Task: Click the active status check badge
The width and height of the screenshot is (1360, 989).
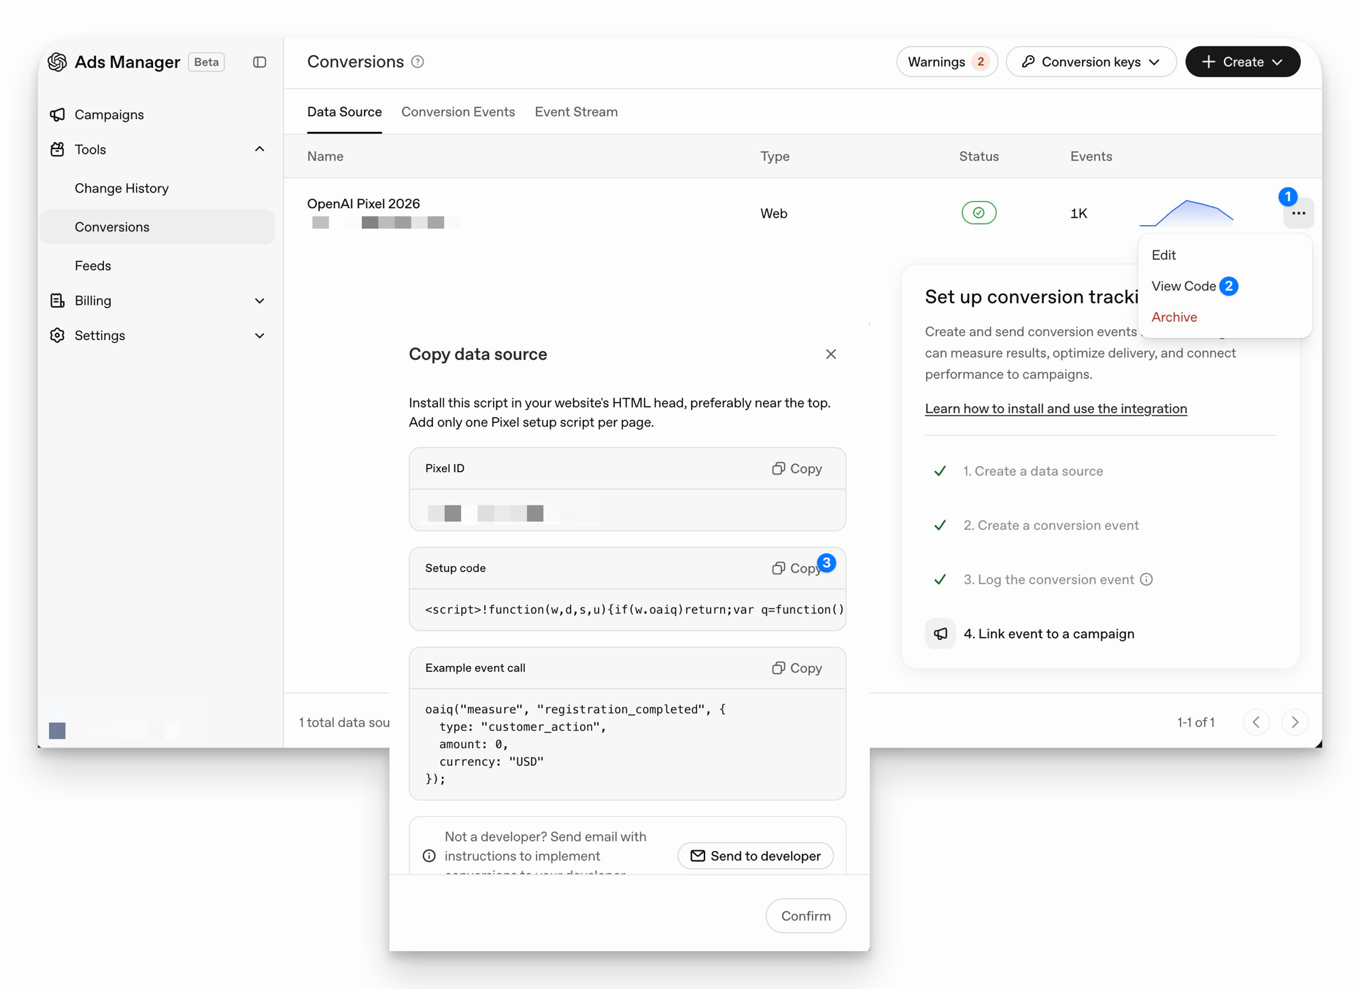Action: pyautogui.click(x=979, y=213)
